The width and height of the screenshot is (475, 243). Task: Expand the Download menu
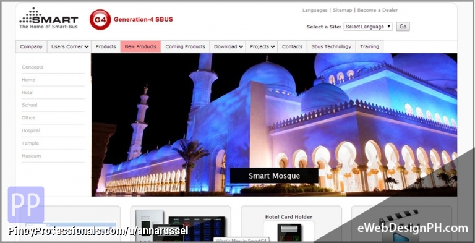point(228,46)
